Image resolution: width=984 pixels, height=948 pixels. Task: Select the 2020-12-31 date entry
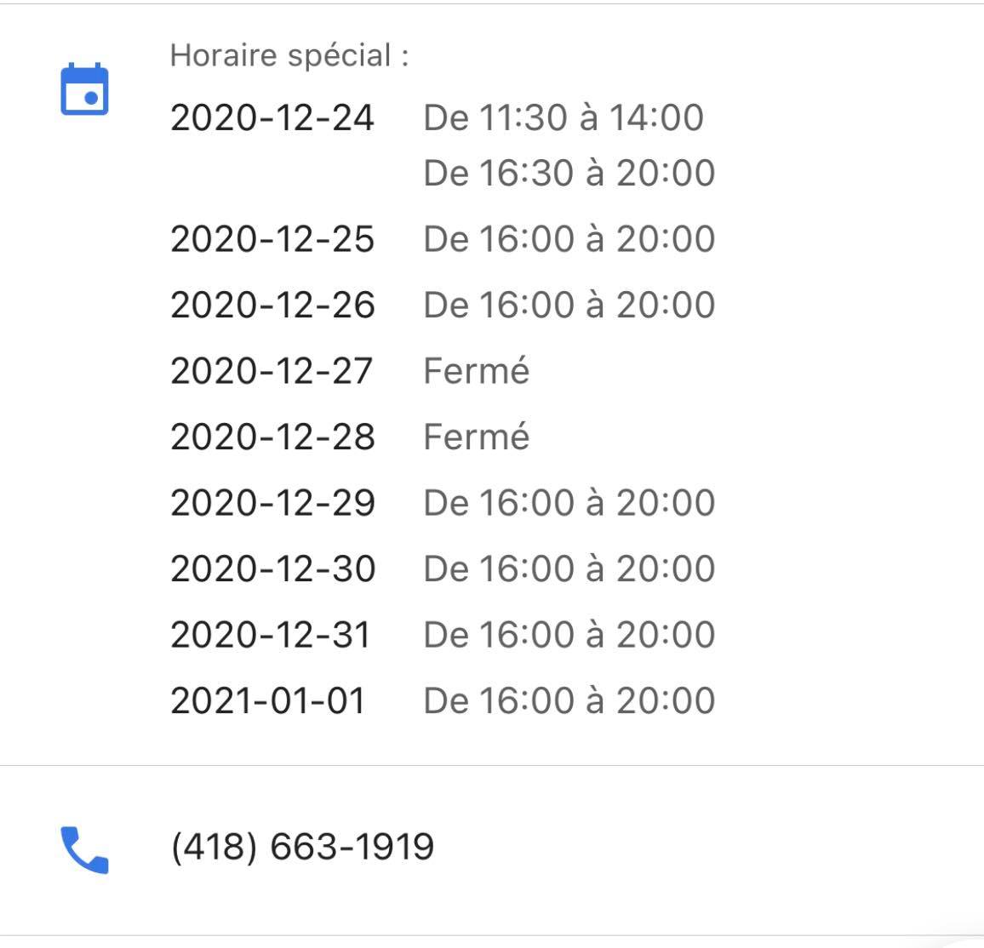click(x=271, y=634)
